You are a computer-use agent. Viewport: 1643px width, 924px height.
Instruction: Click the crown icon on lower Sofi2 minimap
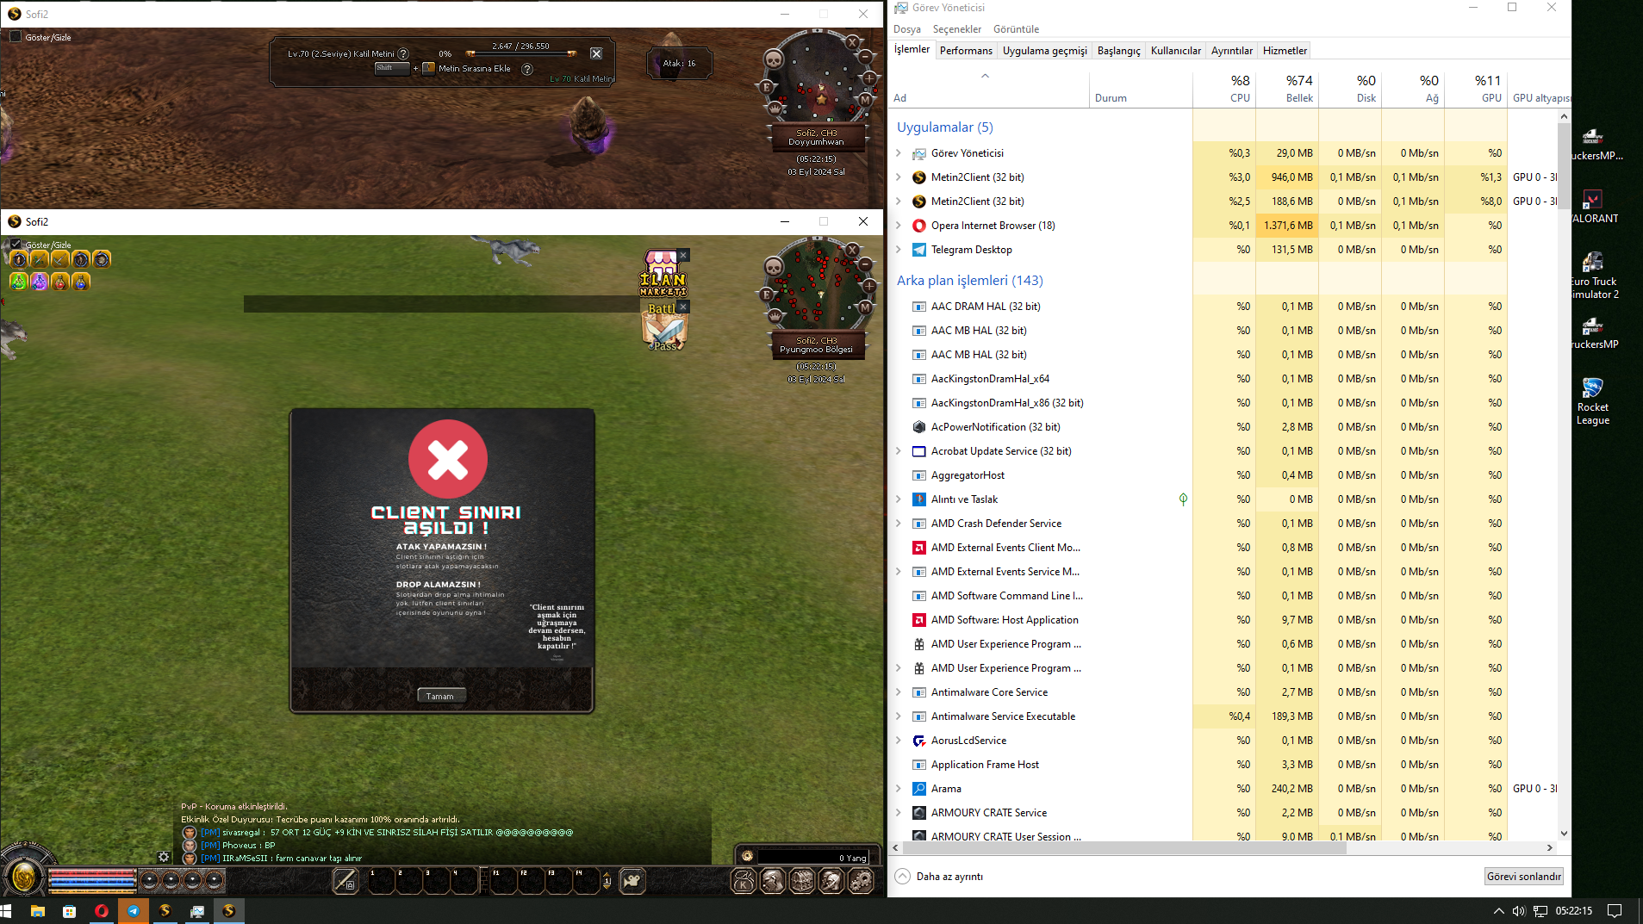click(775, 316)
